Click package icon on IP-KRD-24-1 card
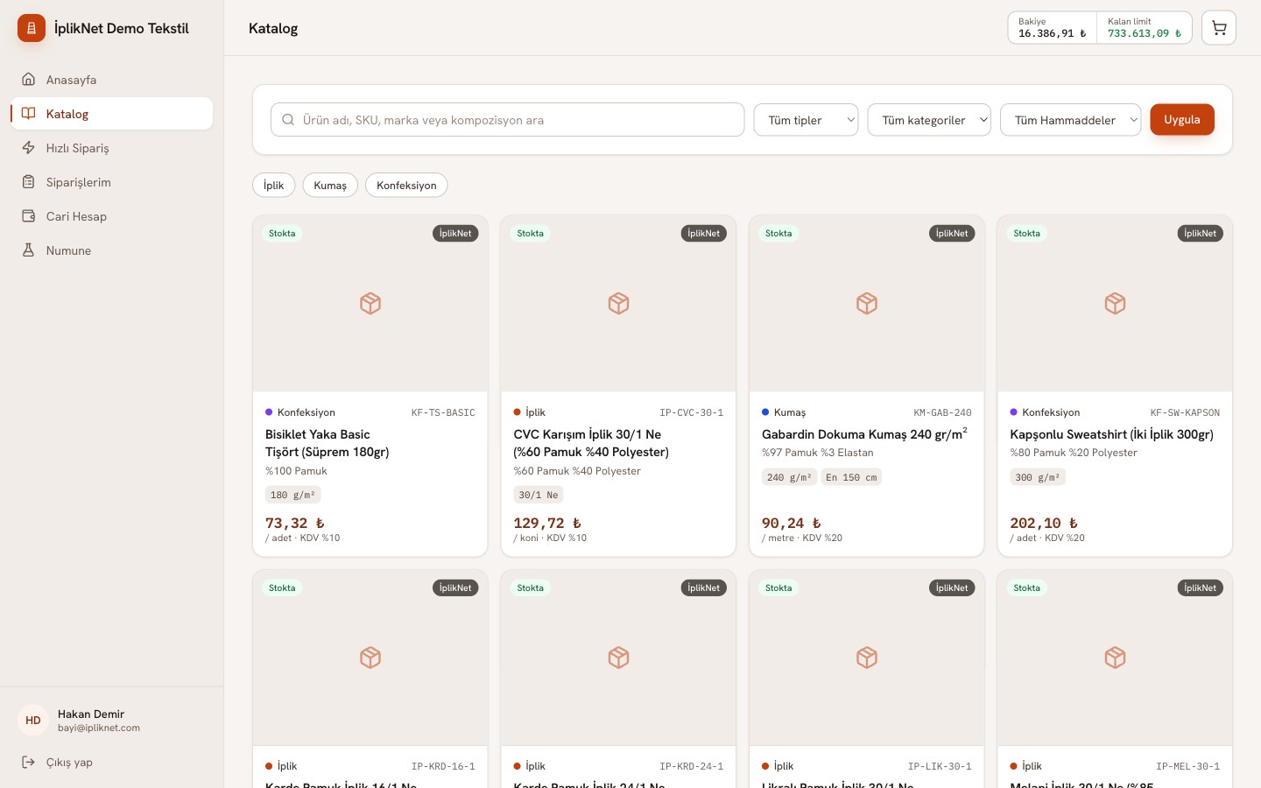This screenshot has height=788, width=1261. [619, 658]
